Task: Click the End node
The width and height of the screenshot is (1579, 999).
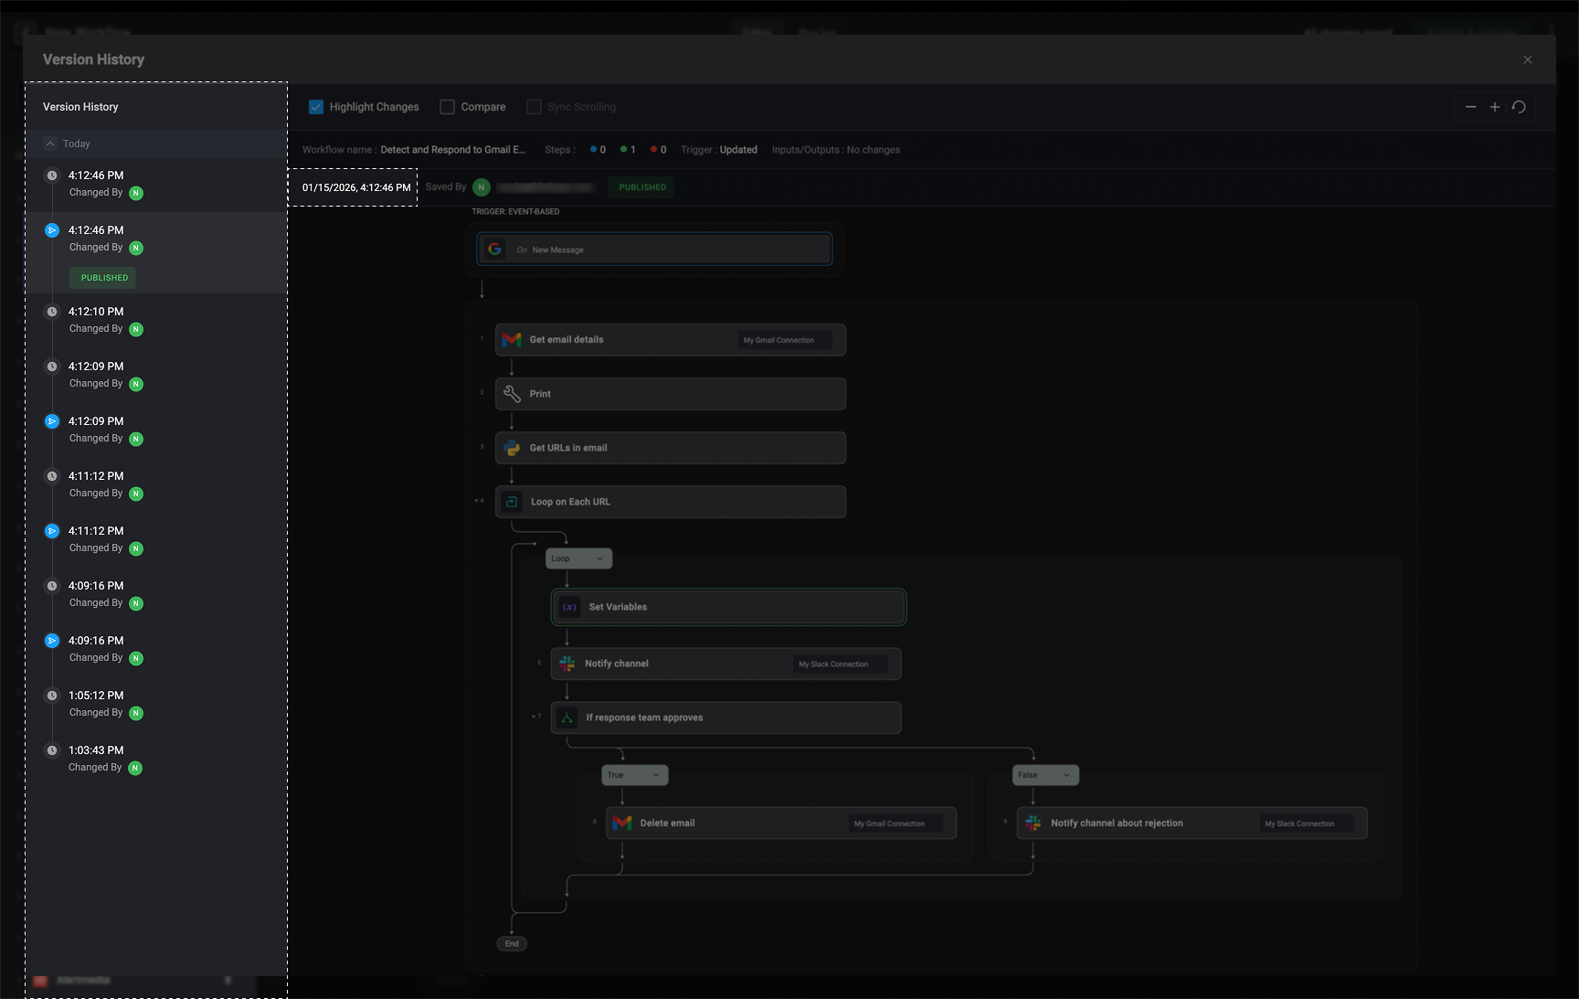Action: 512,943
